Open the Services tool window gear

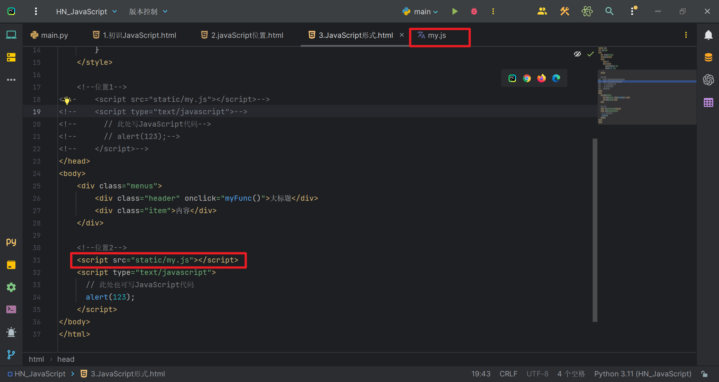point(11,287)
